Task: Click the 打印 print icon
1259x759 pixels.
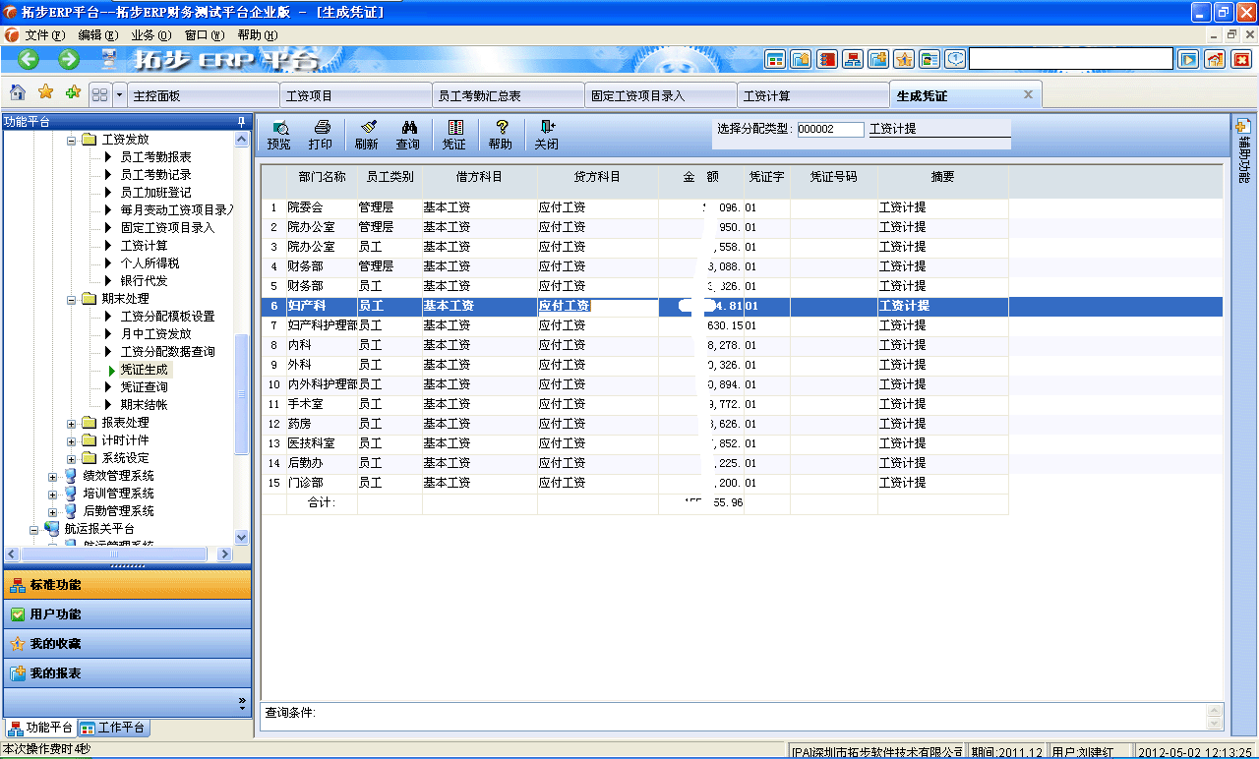Action: point(323,135)
